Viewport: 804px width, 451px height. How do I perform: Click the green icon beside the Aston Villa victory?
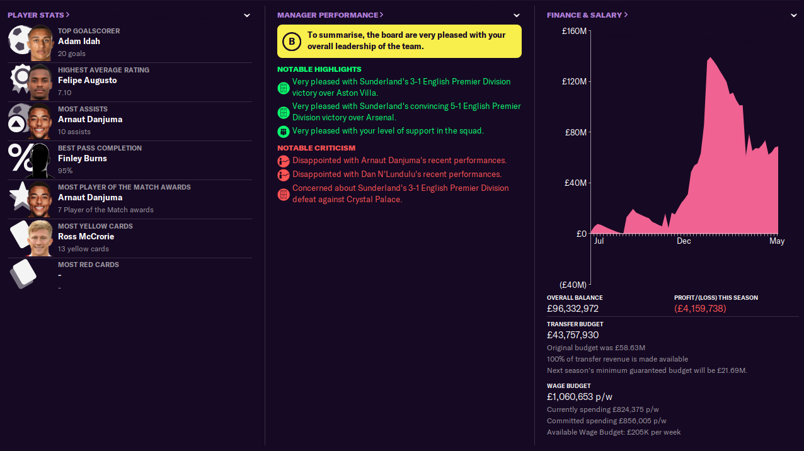pos(283,88)
